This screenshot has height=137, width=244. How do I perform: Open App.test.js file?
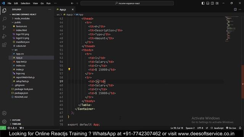[21, 62]
